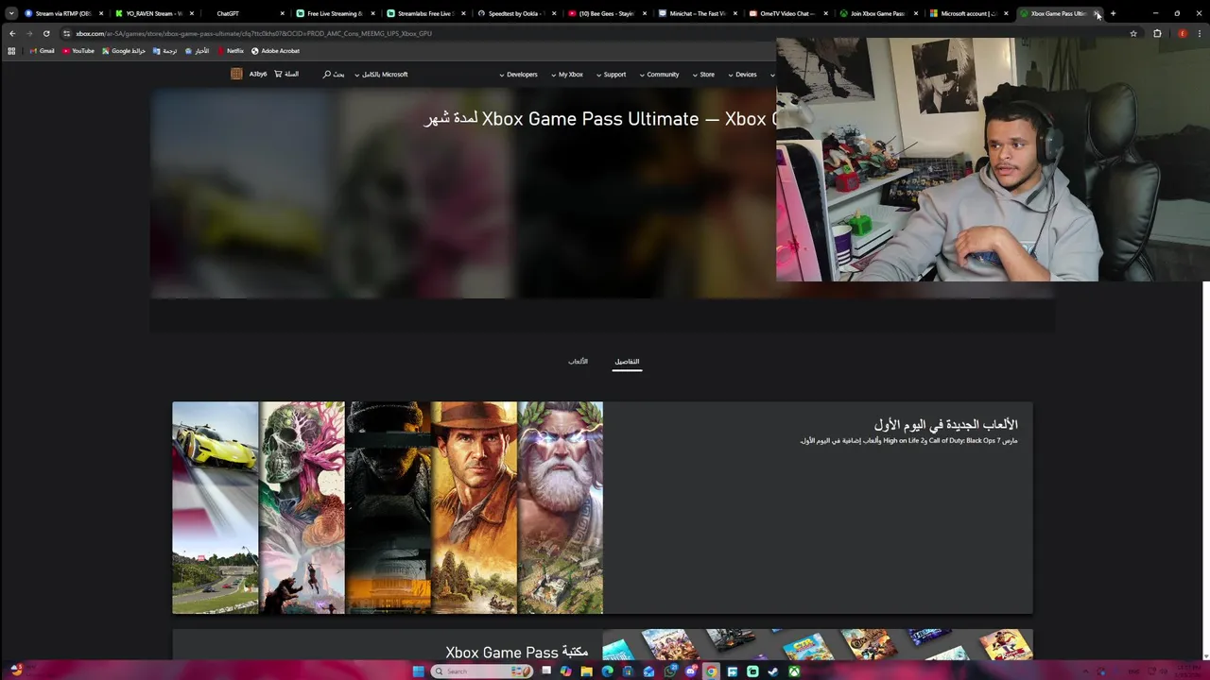Click the الألعاب الجديدة في اليوم الأول heading
The image size is (1210, 680).
point(945,425)
